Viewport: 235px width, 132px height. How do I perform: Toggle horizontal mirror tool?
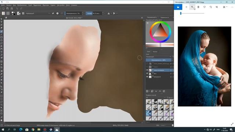coord(109,13)
